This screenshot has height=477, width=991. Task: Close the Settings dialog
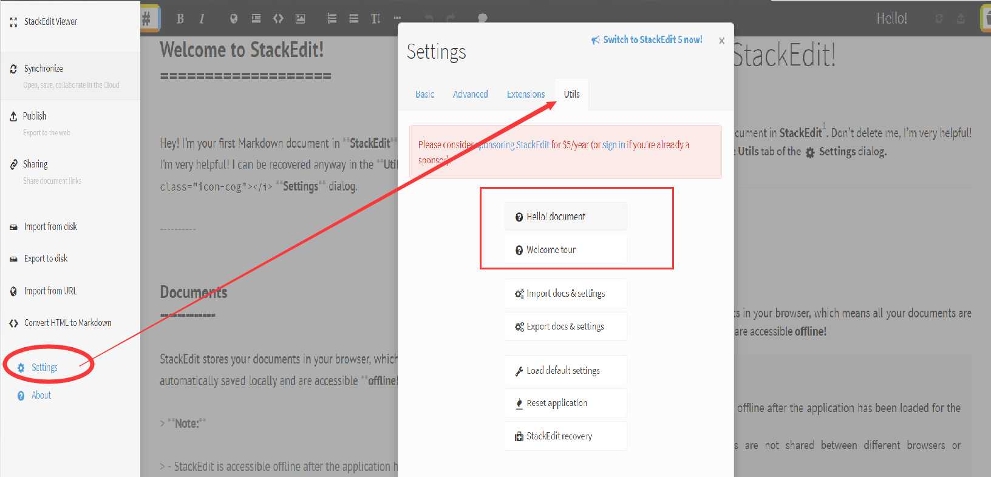pyautogui.click(x=721, y=41)
